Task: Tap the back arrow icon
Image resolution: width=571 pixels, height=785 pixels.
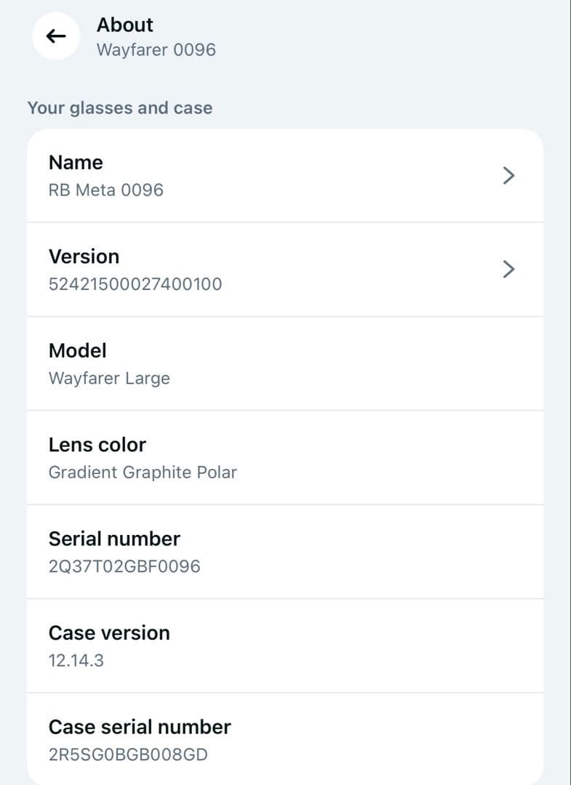Action: (56, 36)
